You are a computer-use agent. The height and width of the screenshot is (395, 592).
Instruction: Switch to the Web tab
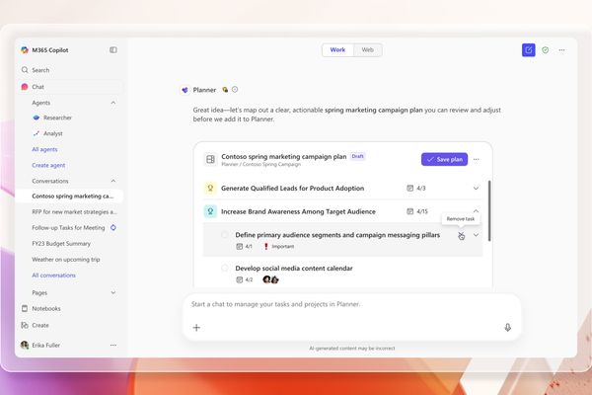coord(367,50)
